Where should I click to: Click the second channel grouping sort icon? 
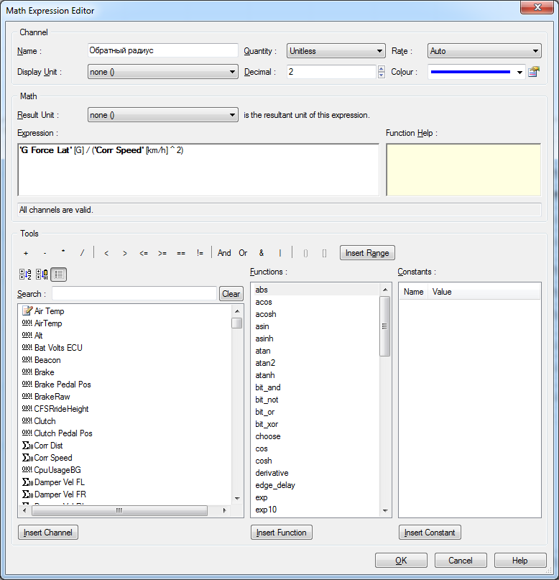point(42,274)
